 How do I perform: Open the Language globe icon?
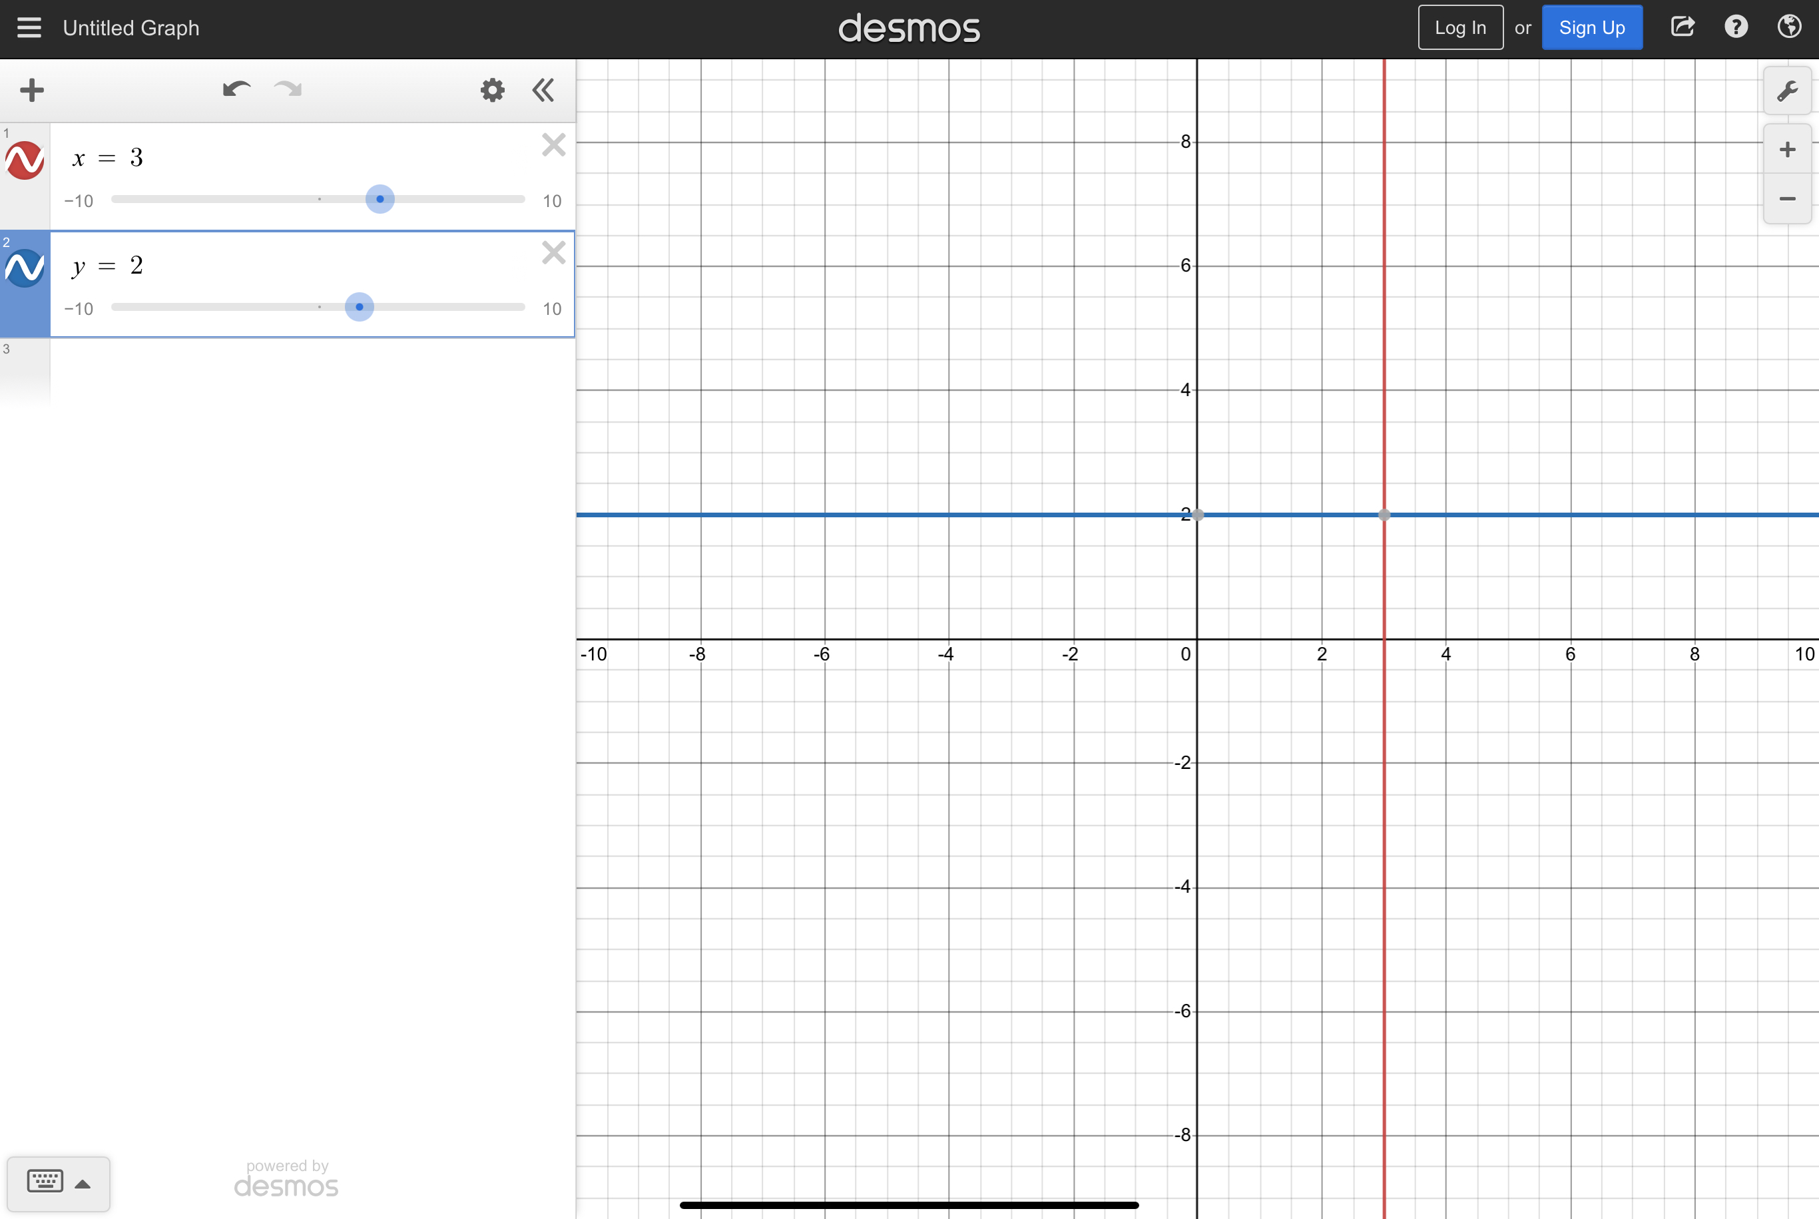pos(1788,27)
